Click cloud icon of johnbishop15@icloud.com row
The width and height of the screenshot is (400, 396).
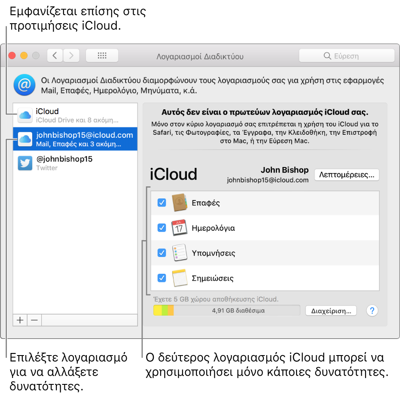click(x=25, y=139)
